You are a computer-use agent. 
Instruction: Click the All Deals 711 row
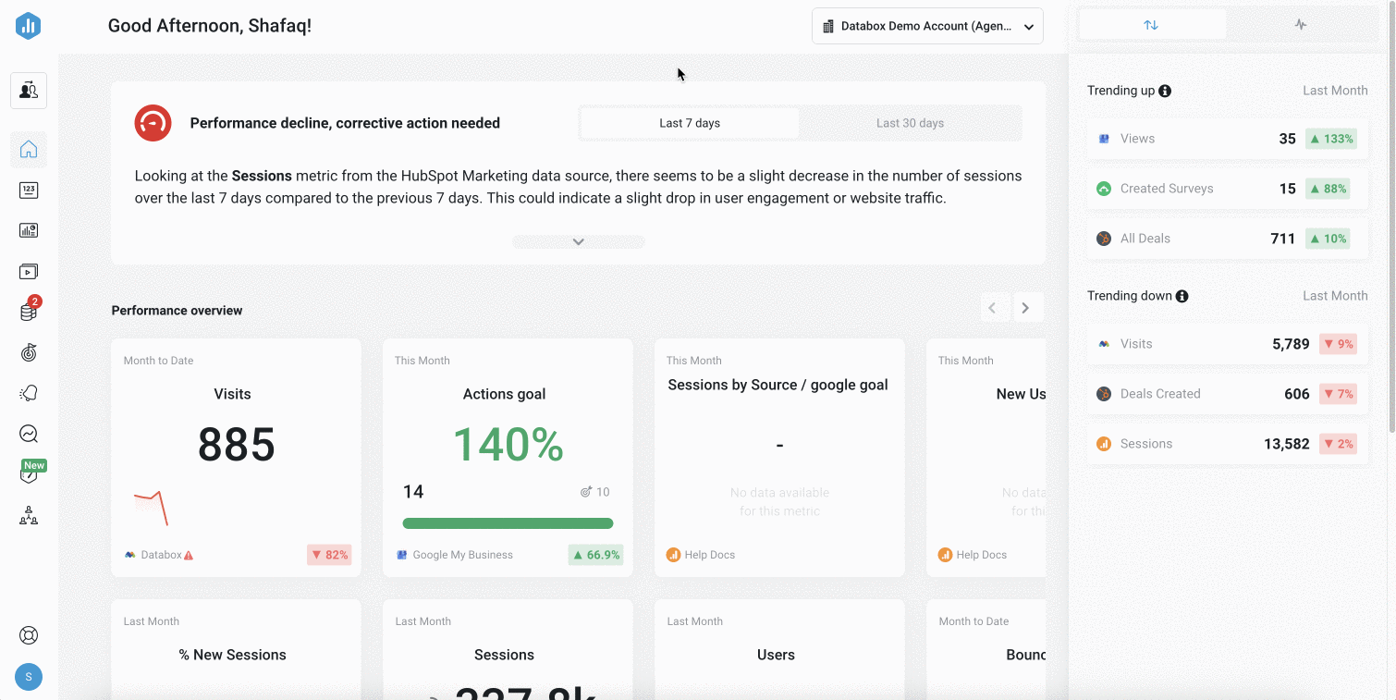pyautogui.click(x=1228, y=239)
